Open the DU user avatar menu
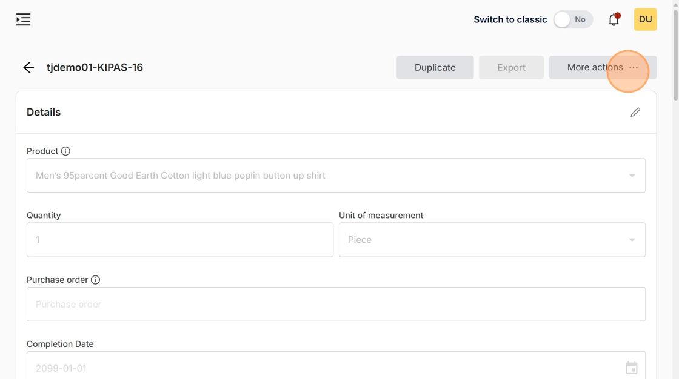Image resolution: width=679 pixels, height=379 pixels. pos(645,19)
